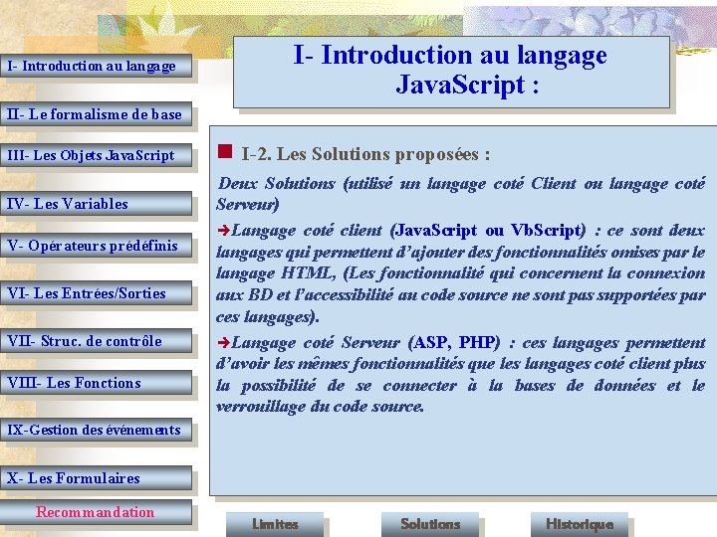Go to VII- Struc. de contrôle
This screenshot has height=537, width=717.
point(96,341)
